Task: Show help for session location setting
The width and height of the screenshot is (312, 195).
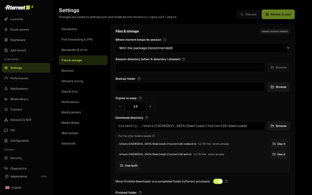Action: (x=165, y=40)
